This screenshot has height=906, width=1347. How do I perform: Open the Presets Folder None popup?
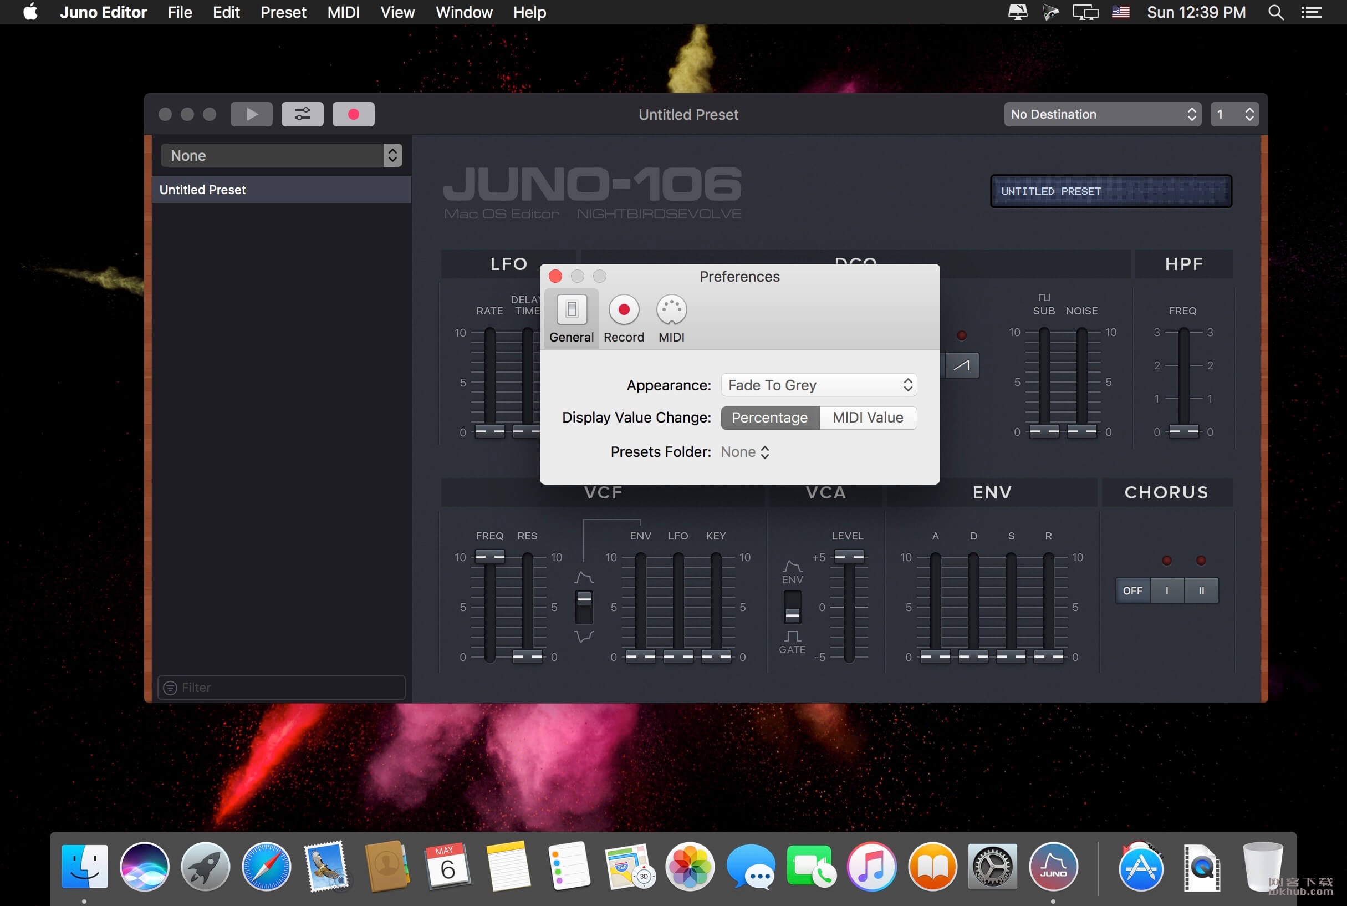pyautogui.click(x=744, y=452)
